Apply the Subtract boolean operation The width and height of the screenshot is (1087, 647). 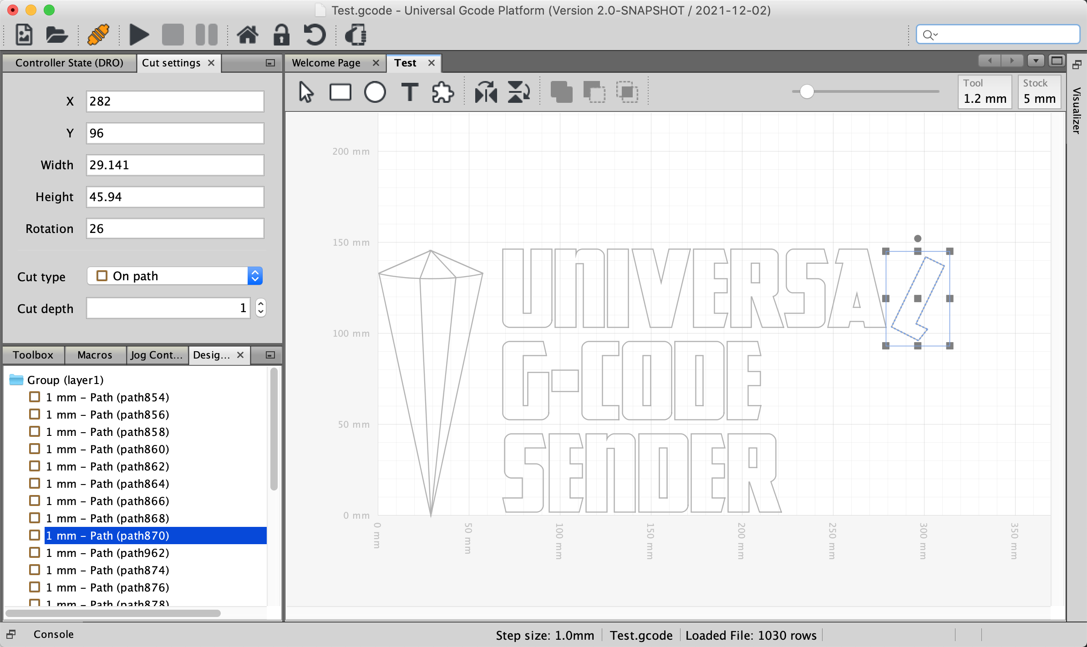tap(594, 92)
